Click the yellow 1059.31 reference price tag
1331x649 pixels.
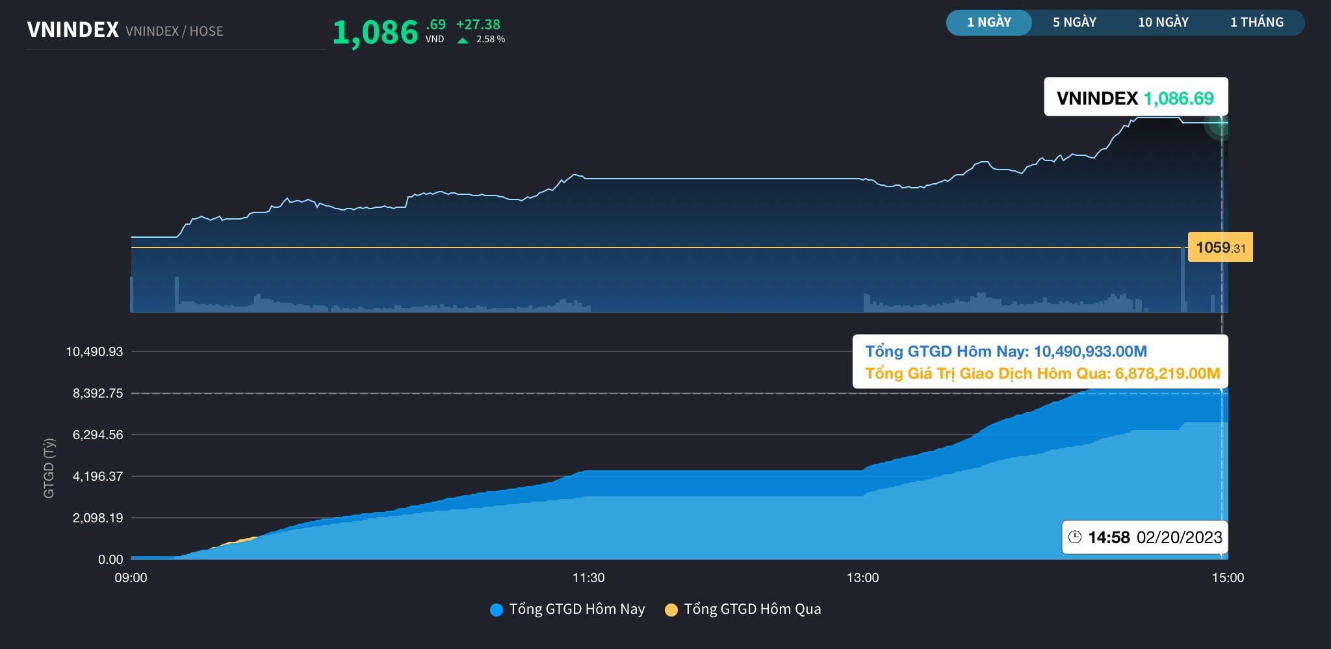[x=1220, y=248]
